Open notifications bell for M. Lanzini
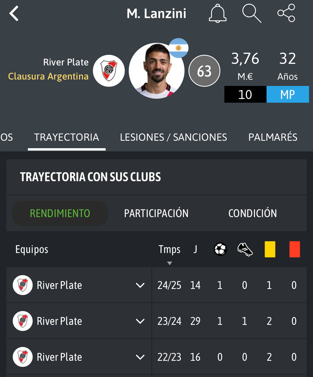The image size is (313, 377). (x=217, y=13)
